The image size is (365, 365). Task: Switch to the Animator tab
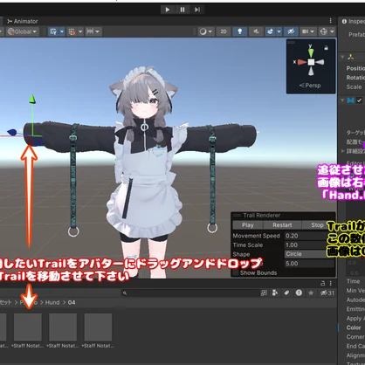click(x=23, y=21)
